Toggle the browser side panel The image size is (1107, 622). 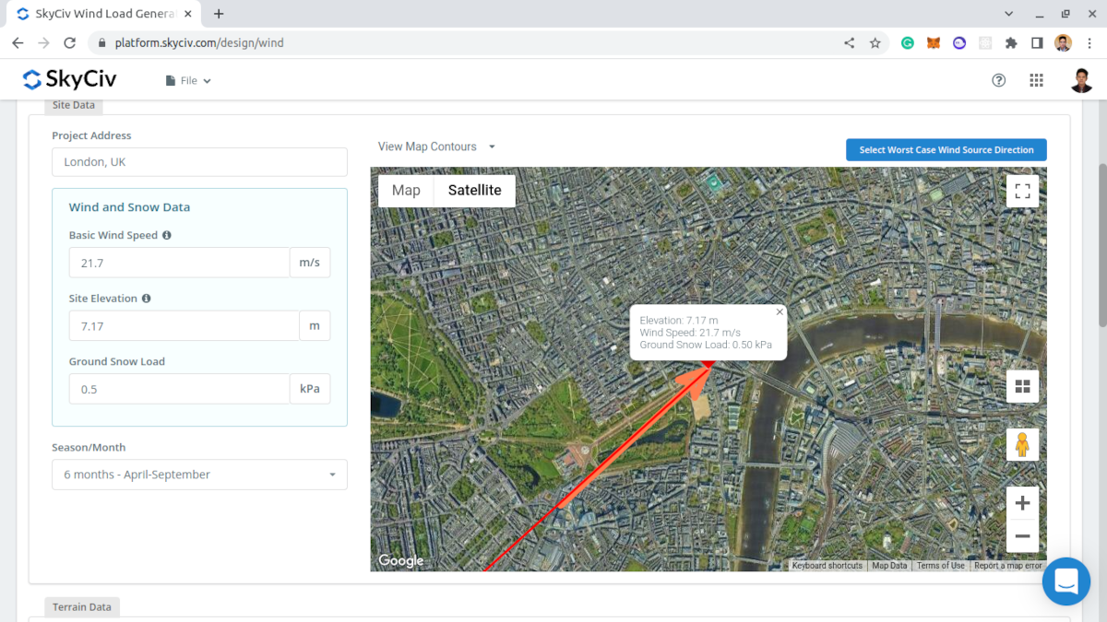[x=1037, y=42]
